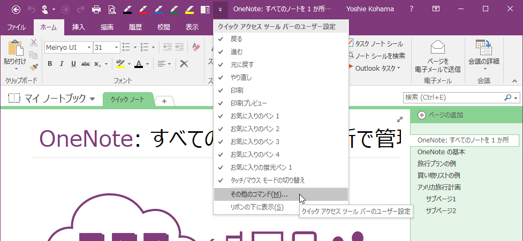The image size is (523, 241).
Task: Apply the black font color swatch
Action: click(139, 64)
